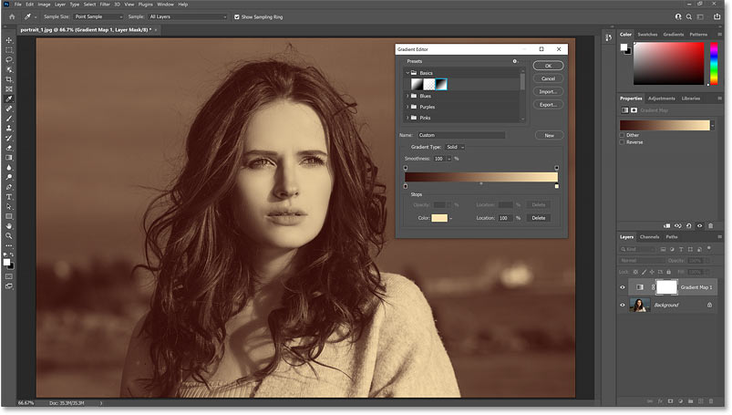Select the Blur tool
The height and width of the screenshot is (415, 732).
pos(9,168)
